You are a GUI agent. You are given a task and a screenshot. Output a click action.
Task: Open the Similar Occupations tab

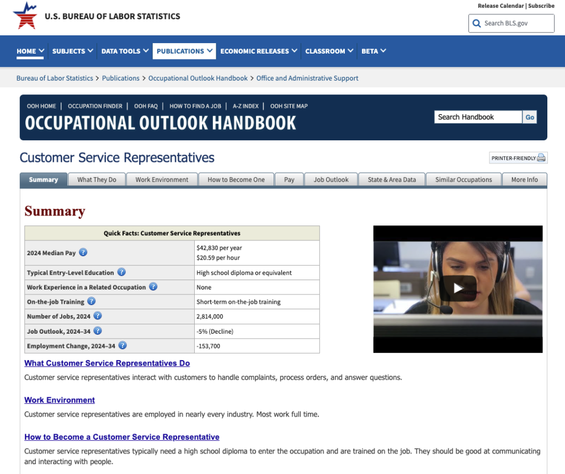pos(463,179)
